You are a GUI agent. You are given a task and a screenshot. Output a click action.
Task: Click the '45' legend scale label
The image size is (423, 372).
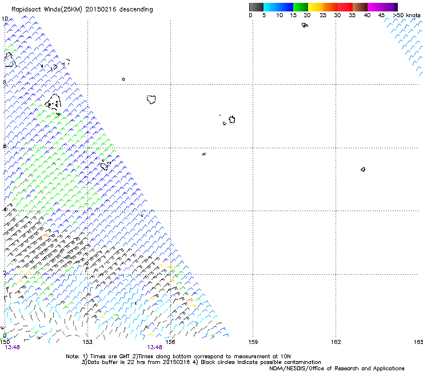coord(381,15)
